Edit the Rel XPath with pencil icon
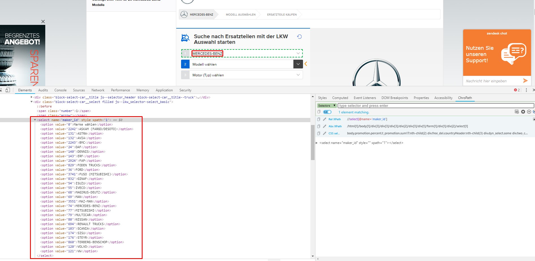 pyautogui.click(x=325, y=119)
